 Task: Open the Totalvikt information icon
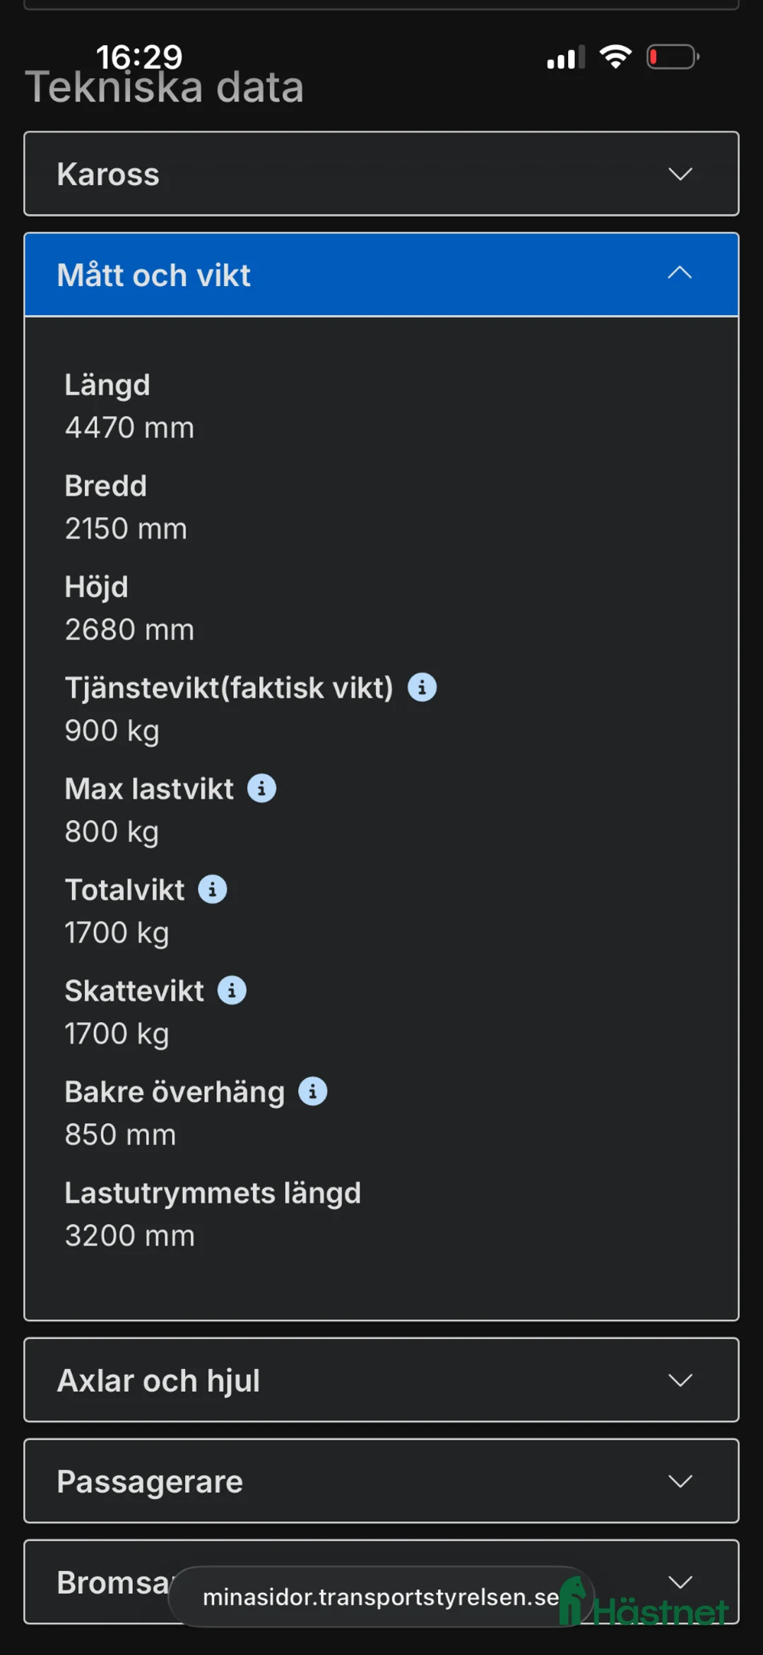[213, 889]
